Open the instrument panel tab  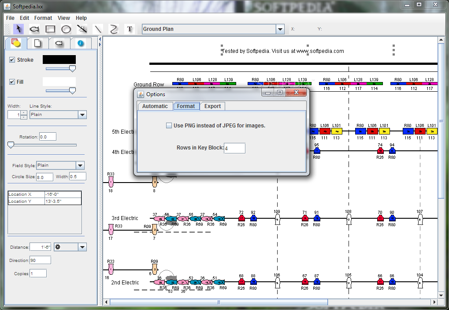pos(59,43)
